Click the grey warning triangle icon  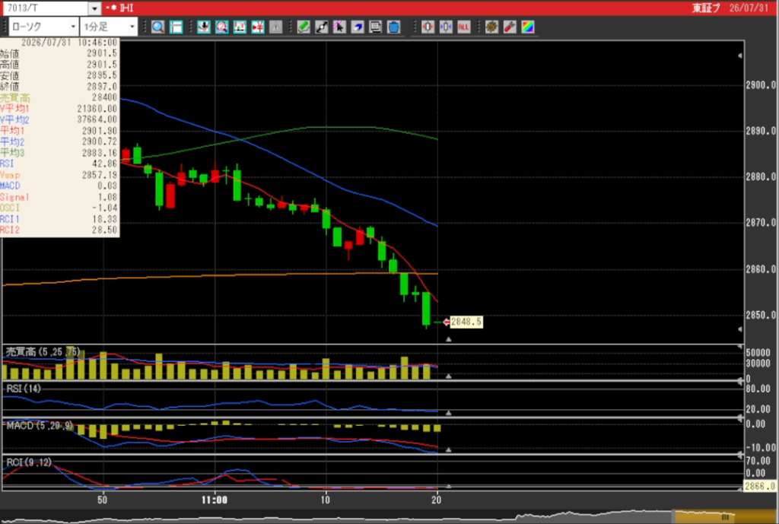pyautogui.click(x=275, y=27)
